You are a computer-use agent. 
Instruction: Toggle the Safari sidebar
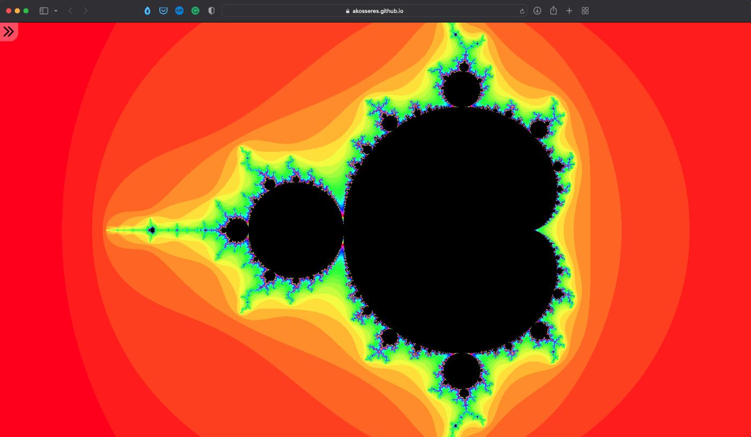click(x=44, y=11)
